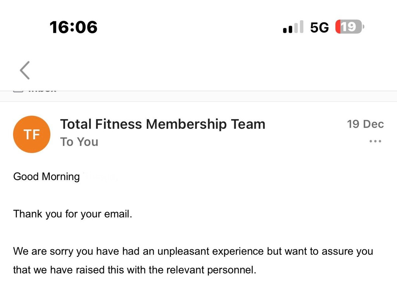The image size is (397, 297).
Task: Tap the battery indicator showing 19 percent
Action: tap(348, 26)
